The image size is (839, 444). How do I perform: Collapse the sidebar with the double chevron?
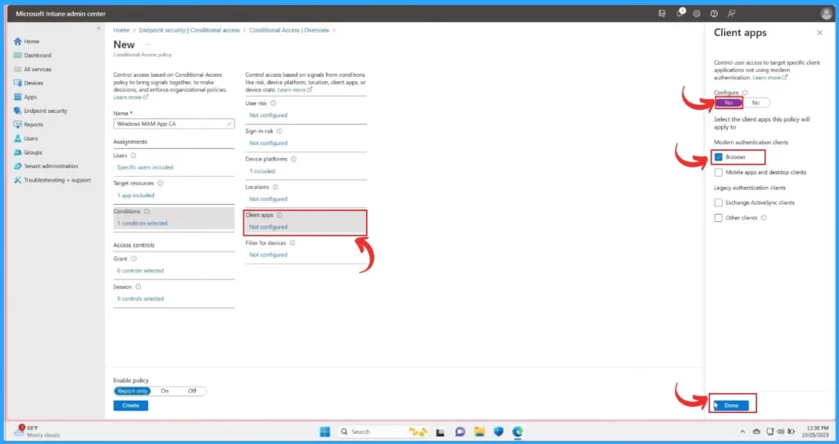point(98,28)
